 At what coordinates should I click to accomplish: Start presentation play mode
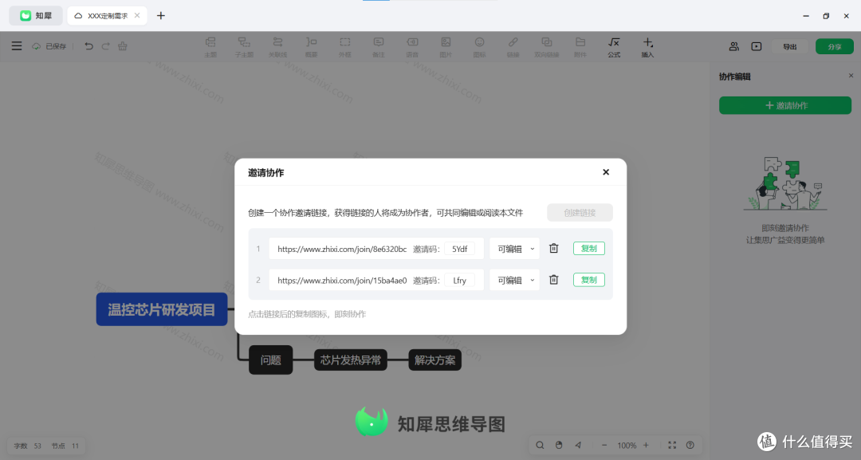(x=756, y=47)
